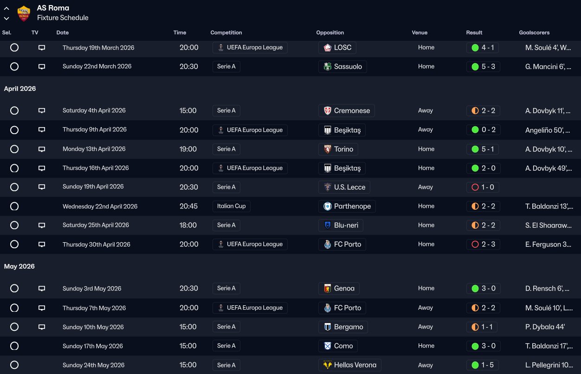The image size is (581, 374).
Task: Open the Torino club badge
Action: coord(328,149)
